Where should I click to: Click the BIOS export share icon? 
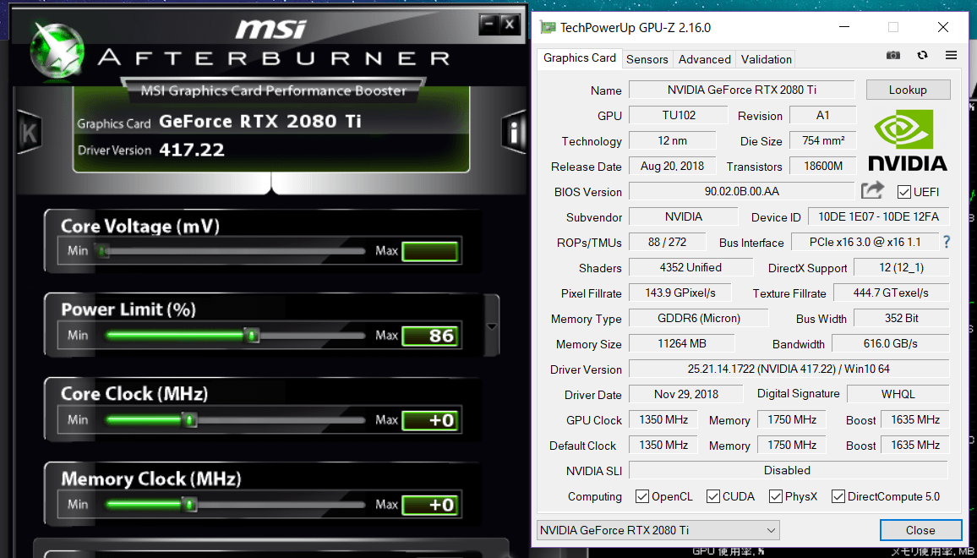point(872,191)
